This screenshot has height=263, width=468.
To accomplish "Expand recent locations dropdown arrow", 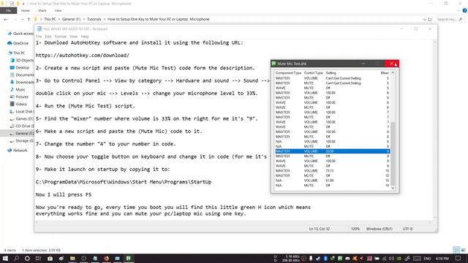I will [x=23, y=19].
